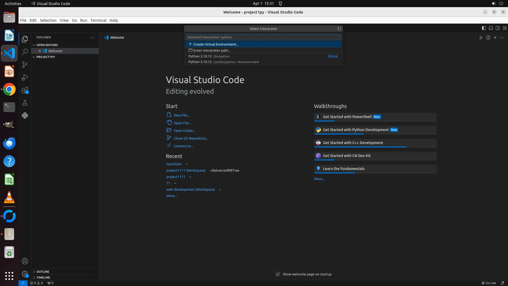Open the Extensions view
508x286 pixels.
(25, 90)
